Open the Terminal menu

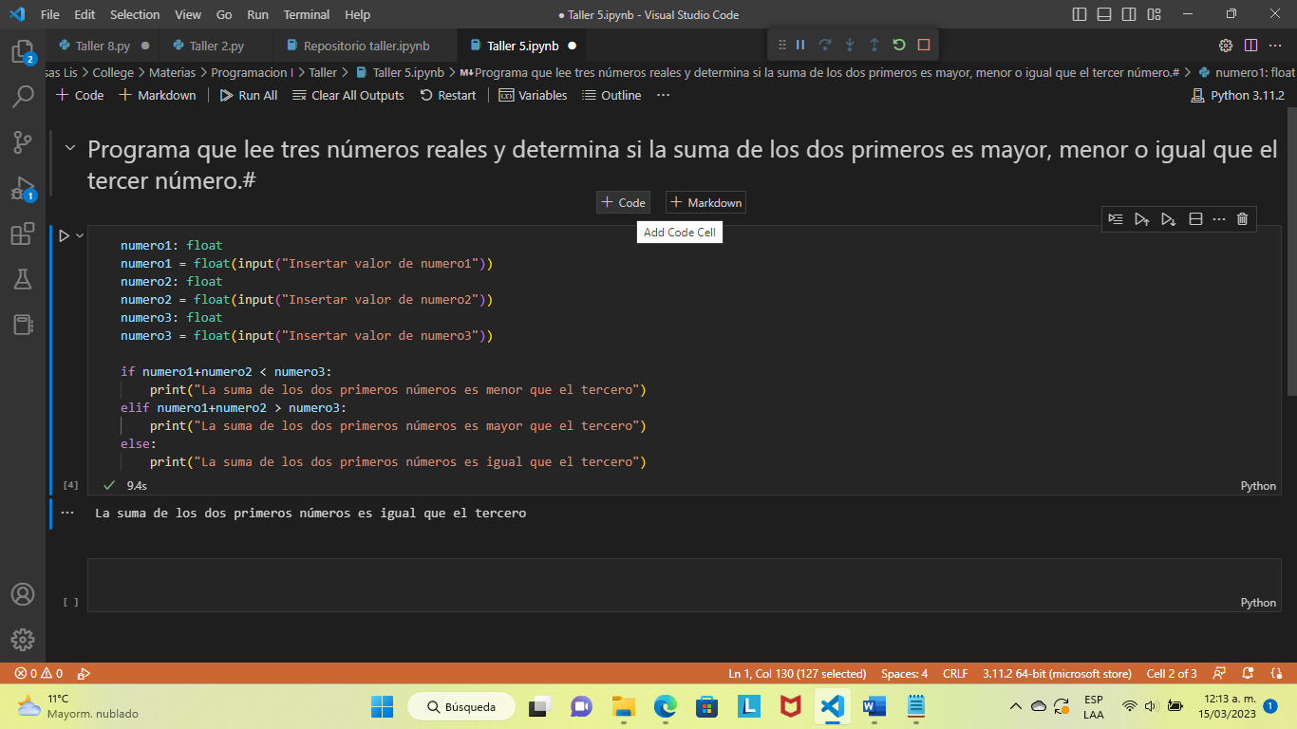[306, 14]
